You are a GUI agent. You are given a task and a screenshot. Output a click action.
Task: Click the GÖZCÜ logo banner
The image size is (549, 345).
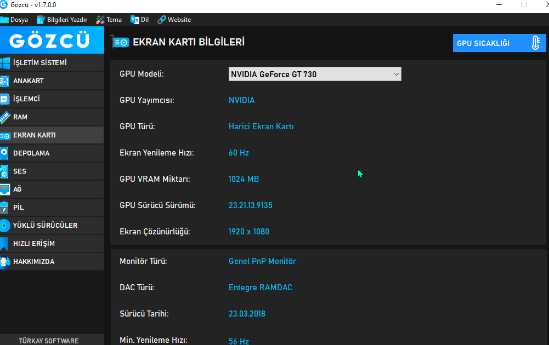tap(52, 40)
